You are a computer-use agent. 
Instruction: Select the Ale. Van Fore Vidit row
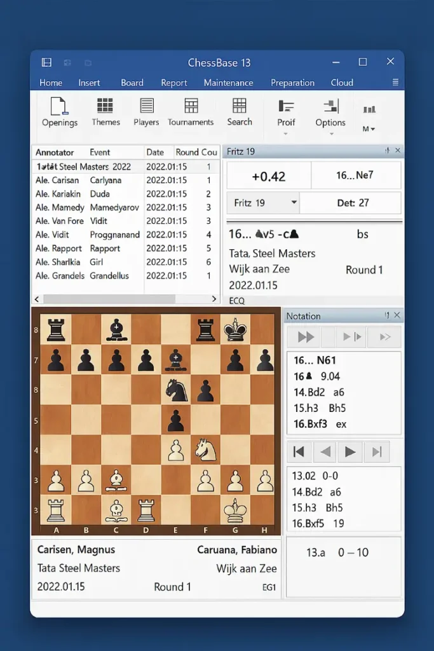click(126, 221)
